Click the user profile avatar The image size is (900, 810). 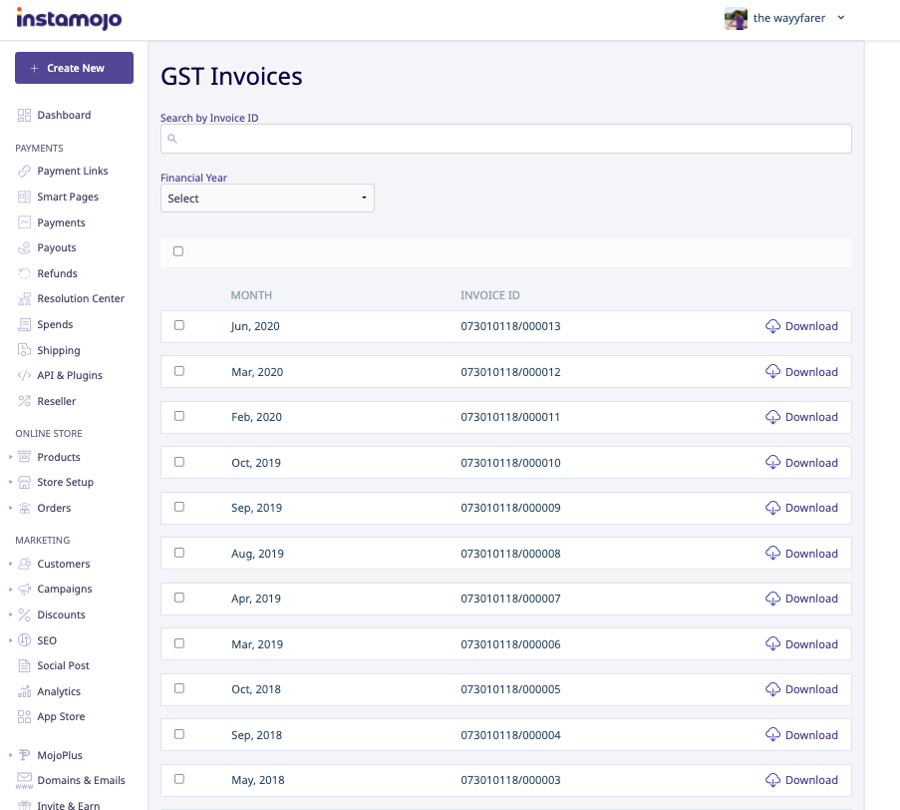tap(736, 18)
